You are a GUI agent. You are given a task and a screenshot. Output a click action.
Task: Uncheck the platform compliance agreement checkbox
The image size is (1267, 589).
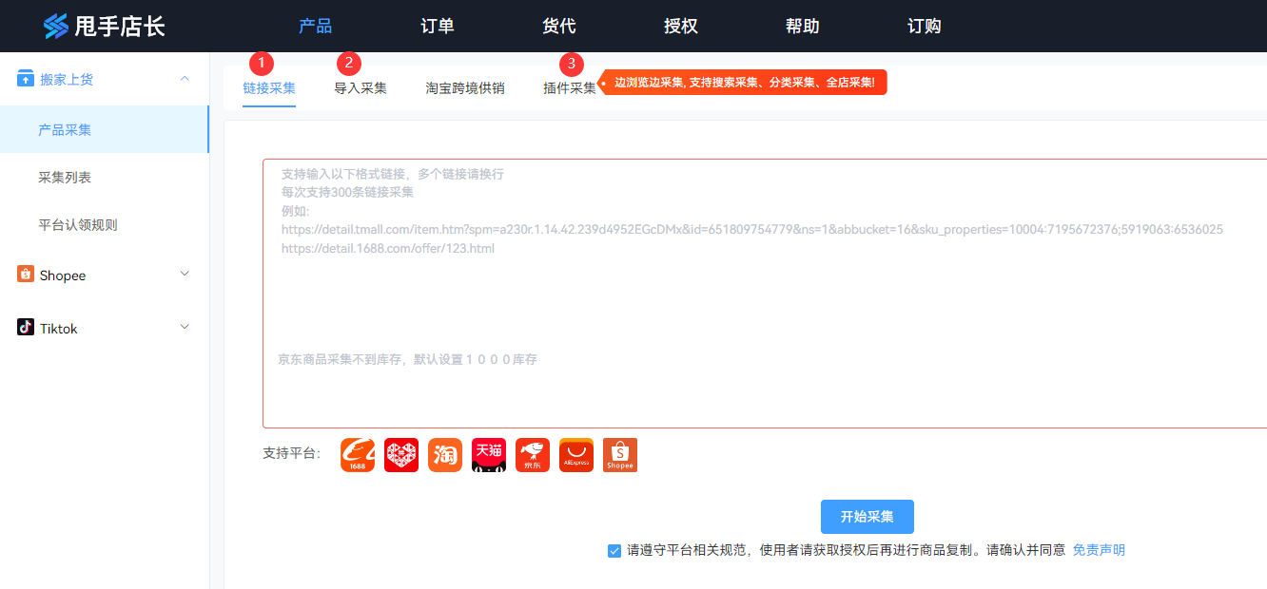(614, 550)
